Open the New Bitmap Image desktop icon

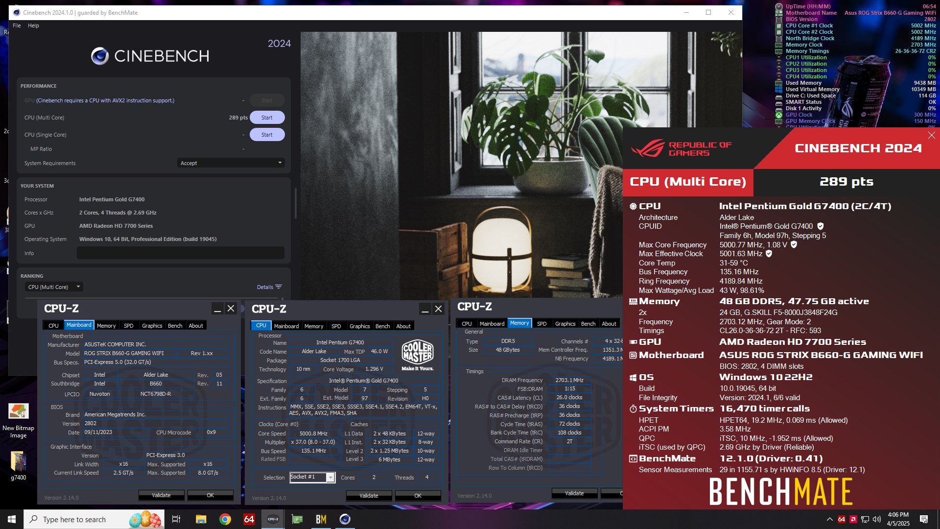18,421
